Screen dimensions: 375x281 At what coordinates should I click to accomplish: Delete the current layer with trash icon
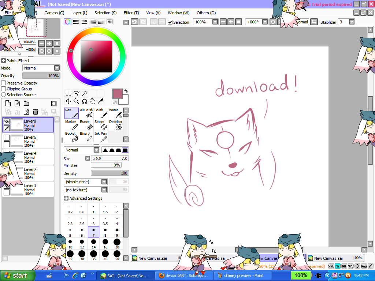coord(36,112)
